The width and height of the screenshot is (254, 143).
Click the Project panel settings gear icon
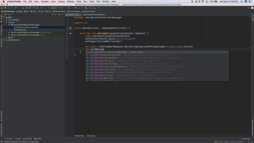point(59,14)
